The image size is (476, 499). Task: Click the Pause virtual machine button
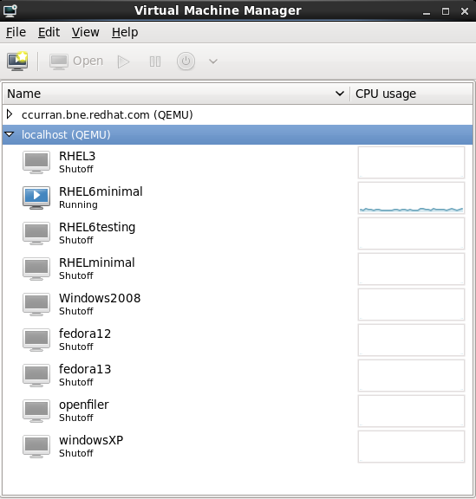[155, 62]
